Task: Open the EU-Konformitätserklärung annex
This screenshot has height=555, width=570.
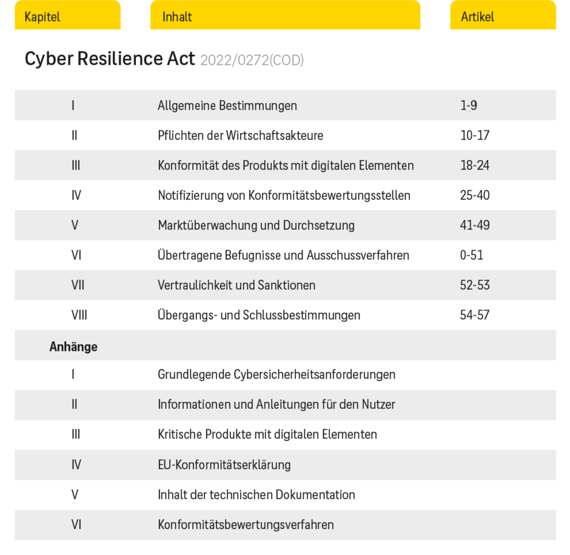Action: pos(224,465)
